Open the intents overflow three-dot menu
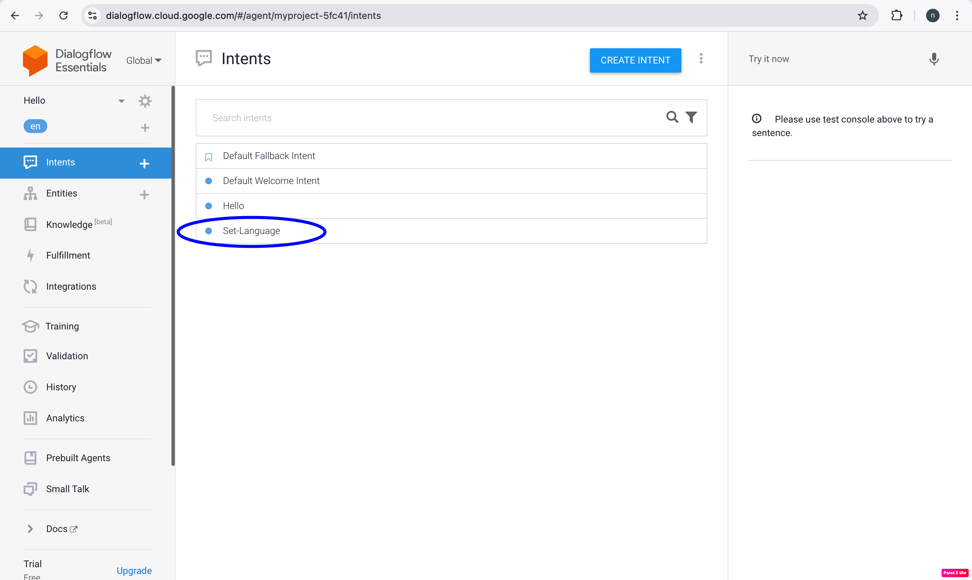The image size is (972, 580). [x=701, y=59]
